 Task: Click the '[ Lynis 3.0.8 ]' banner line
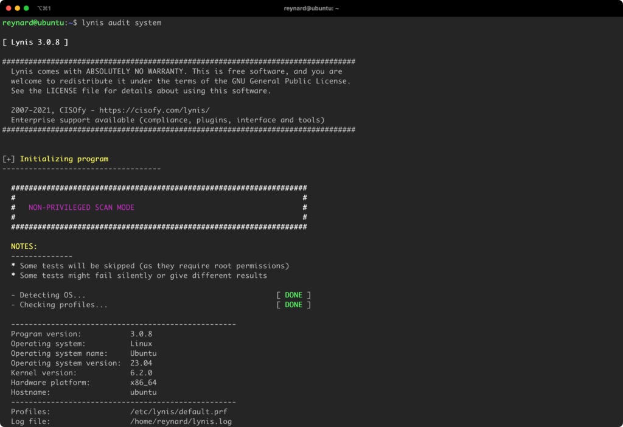click(35, 42)
